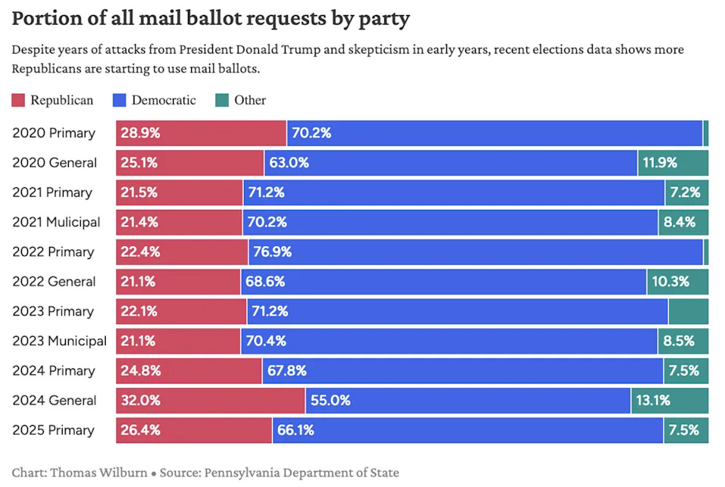Click the 2024 General Democratic 55.0% bar

pos(468,401)
